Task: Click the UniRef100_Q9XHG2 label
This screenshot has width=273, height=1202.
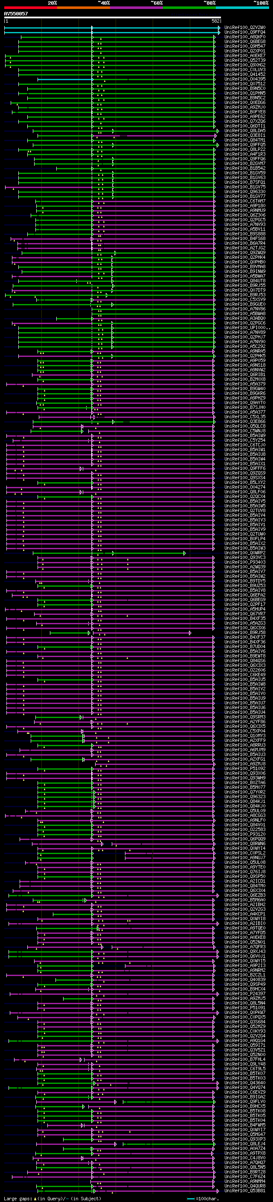Action: [x=245, y=65]
